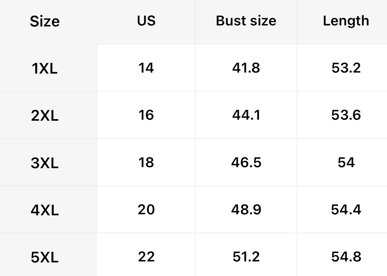
Task: Click US size 22 cell
Action: coord(146,257)
